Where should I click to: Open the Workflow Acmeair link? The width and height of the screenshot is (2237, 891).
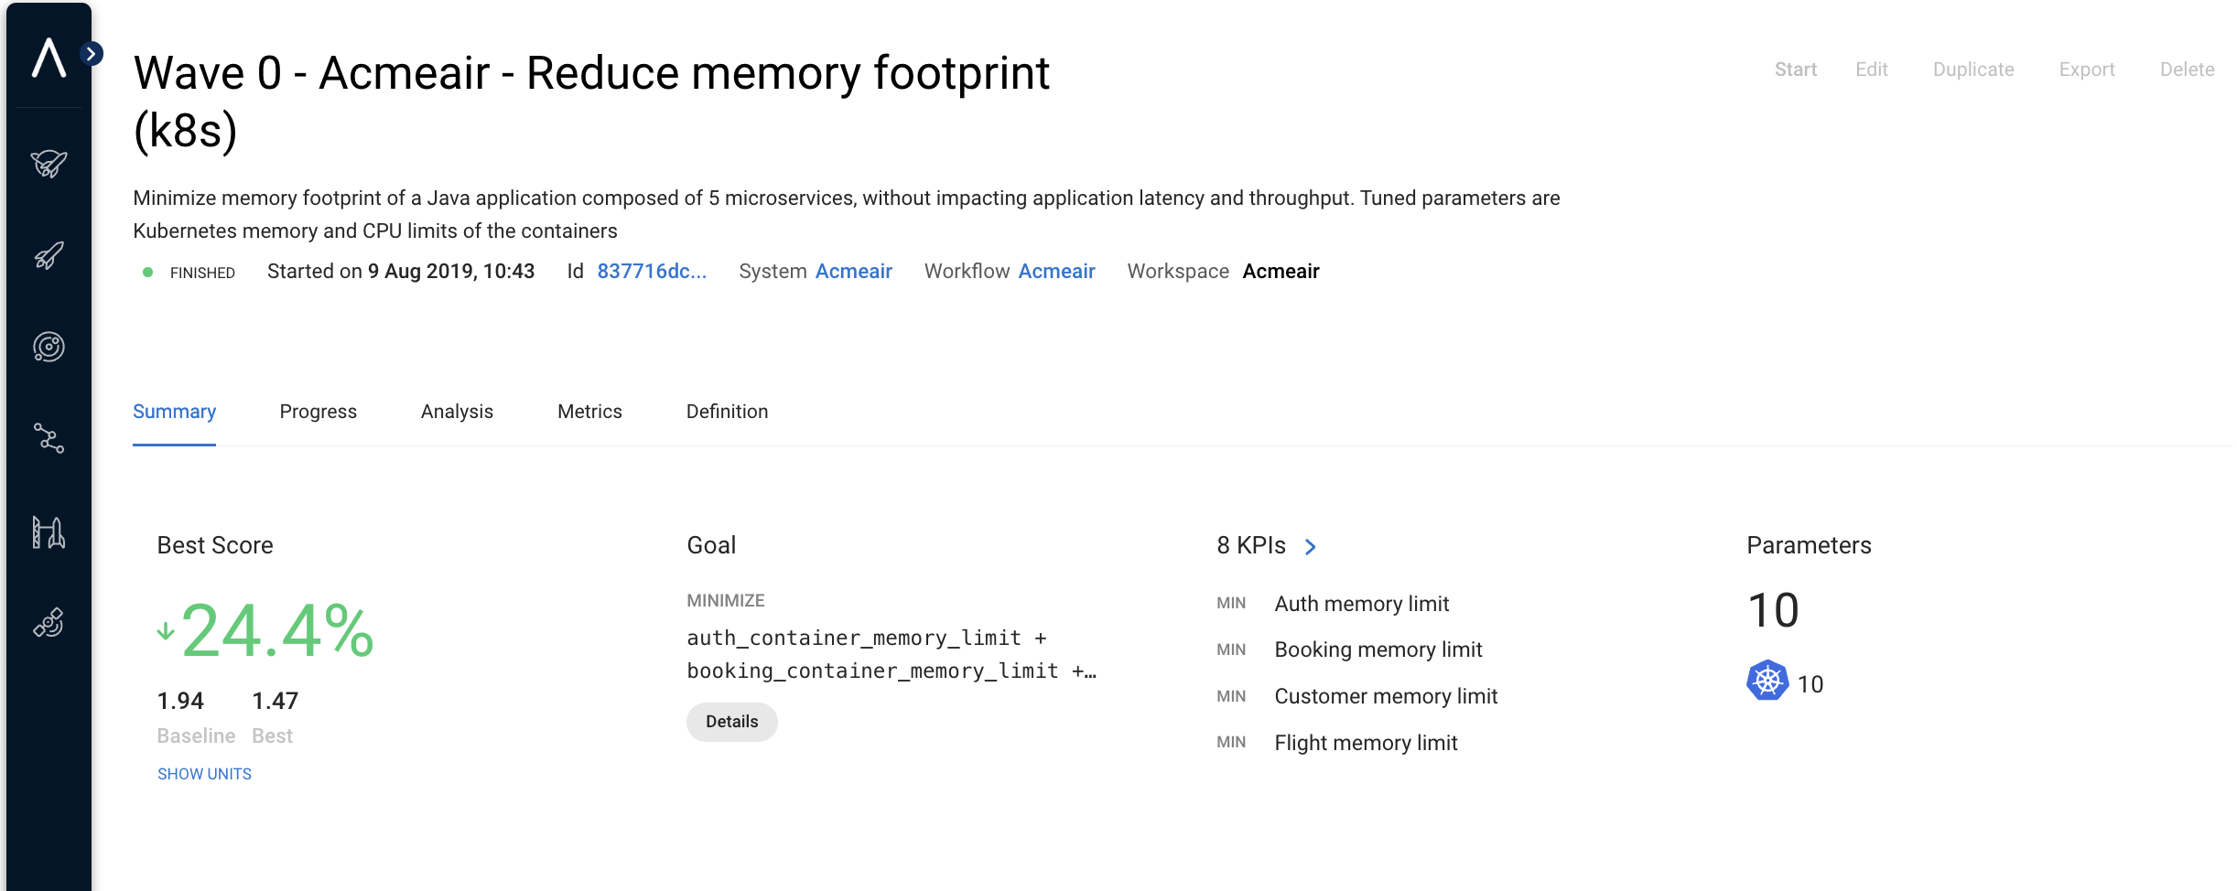(1056, 272)
